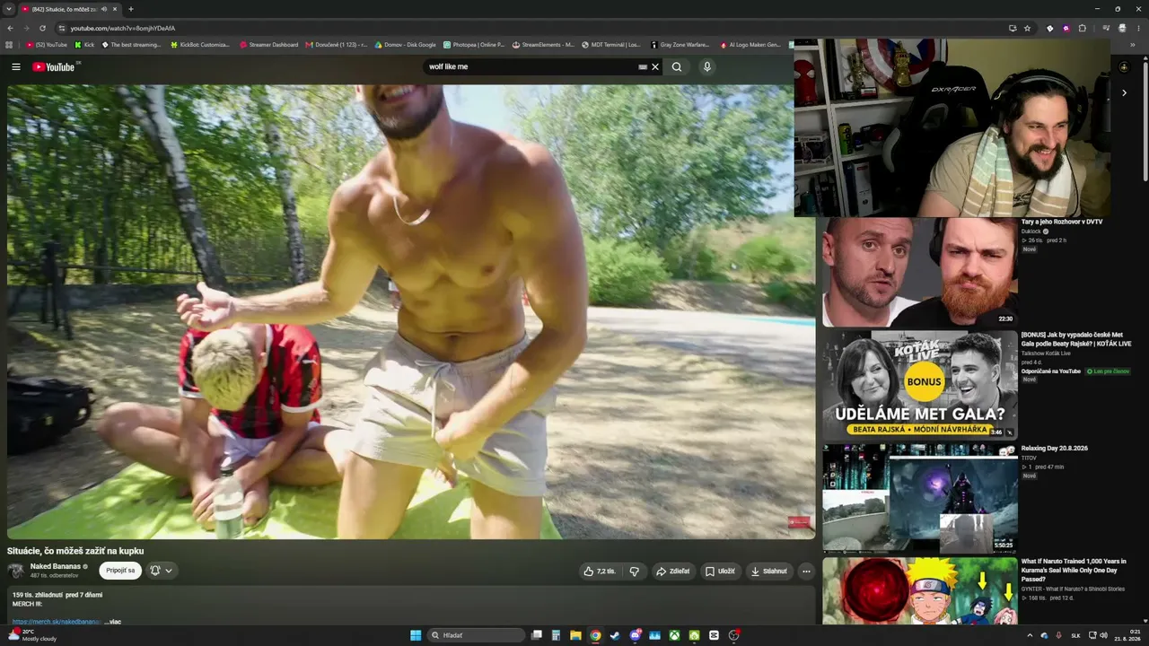The width and height of the screenshot is (1149, 646).
Task: Open the Domov - Disk Google bookmark
Action: (406, 44)
